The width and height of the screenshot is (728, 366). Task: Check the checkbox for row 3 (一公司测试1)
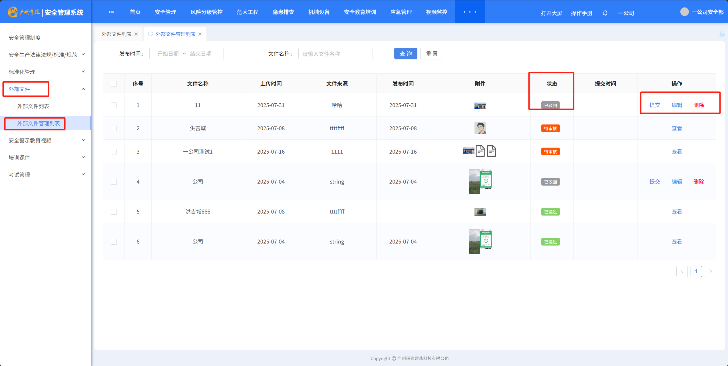114,152
